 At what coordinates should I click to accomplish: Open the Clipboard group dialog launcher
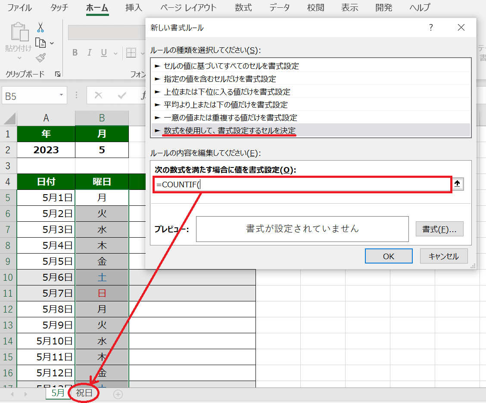coord(58,74)
